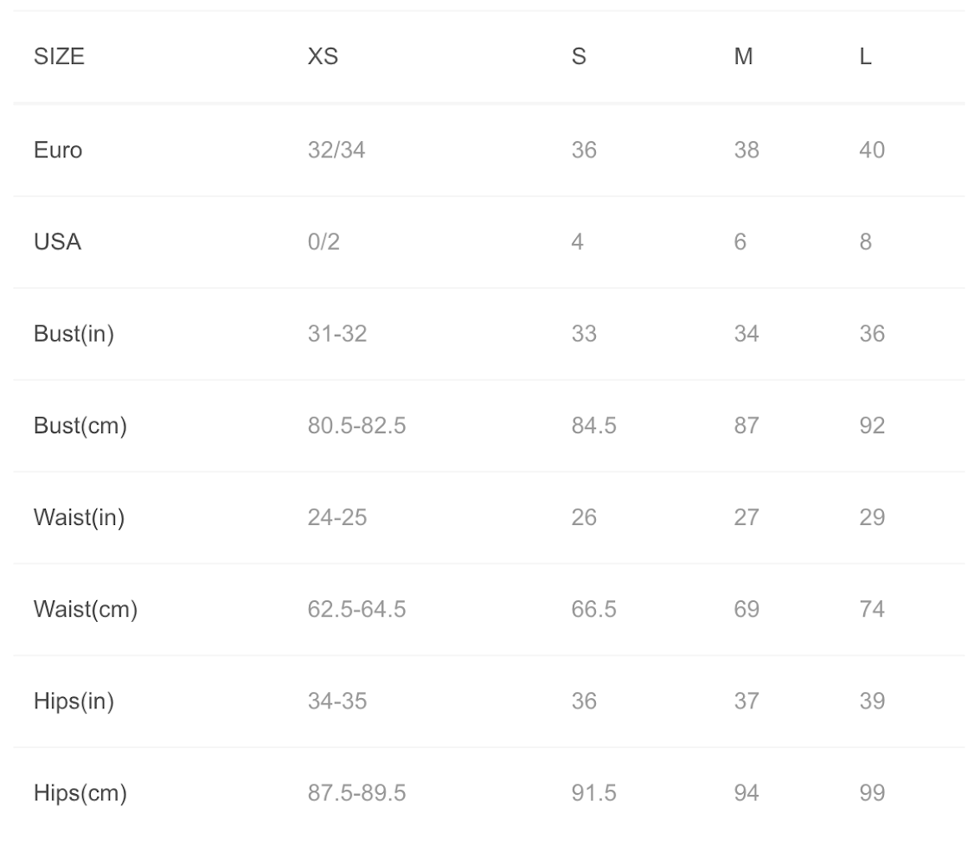
Task: Click the L size column header
Action: pos(865,57)
